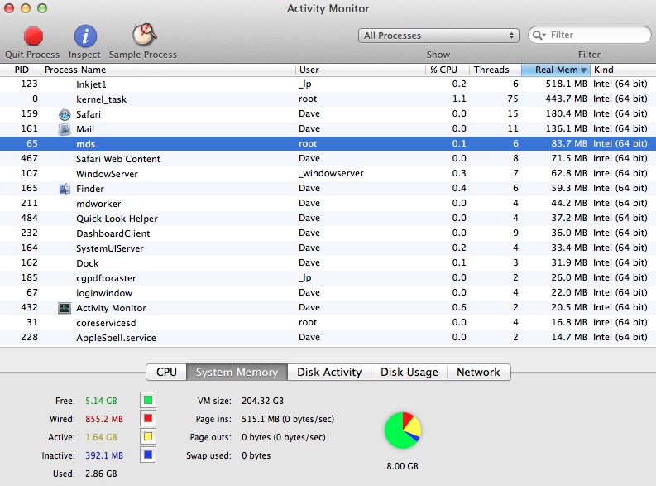Select the coreservicesd process row
The image size is (656, 486).
point(328,323)
